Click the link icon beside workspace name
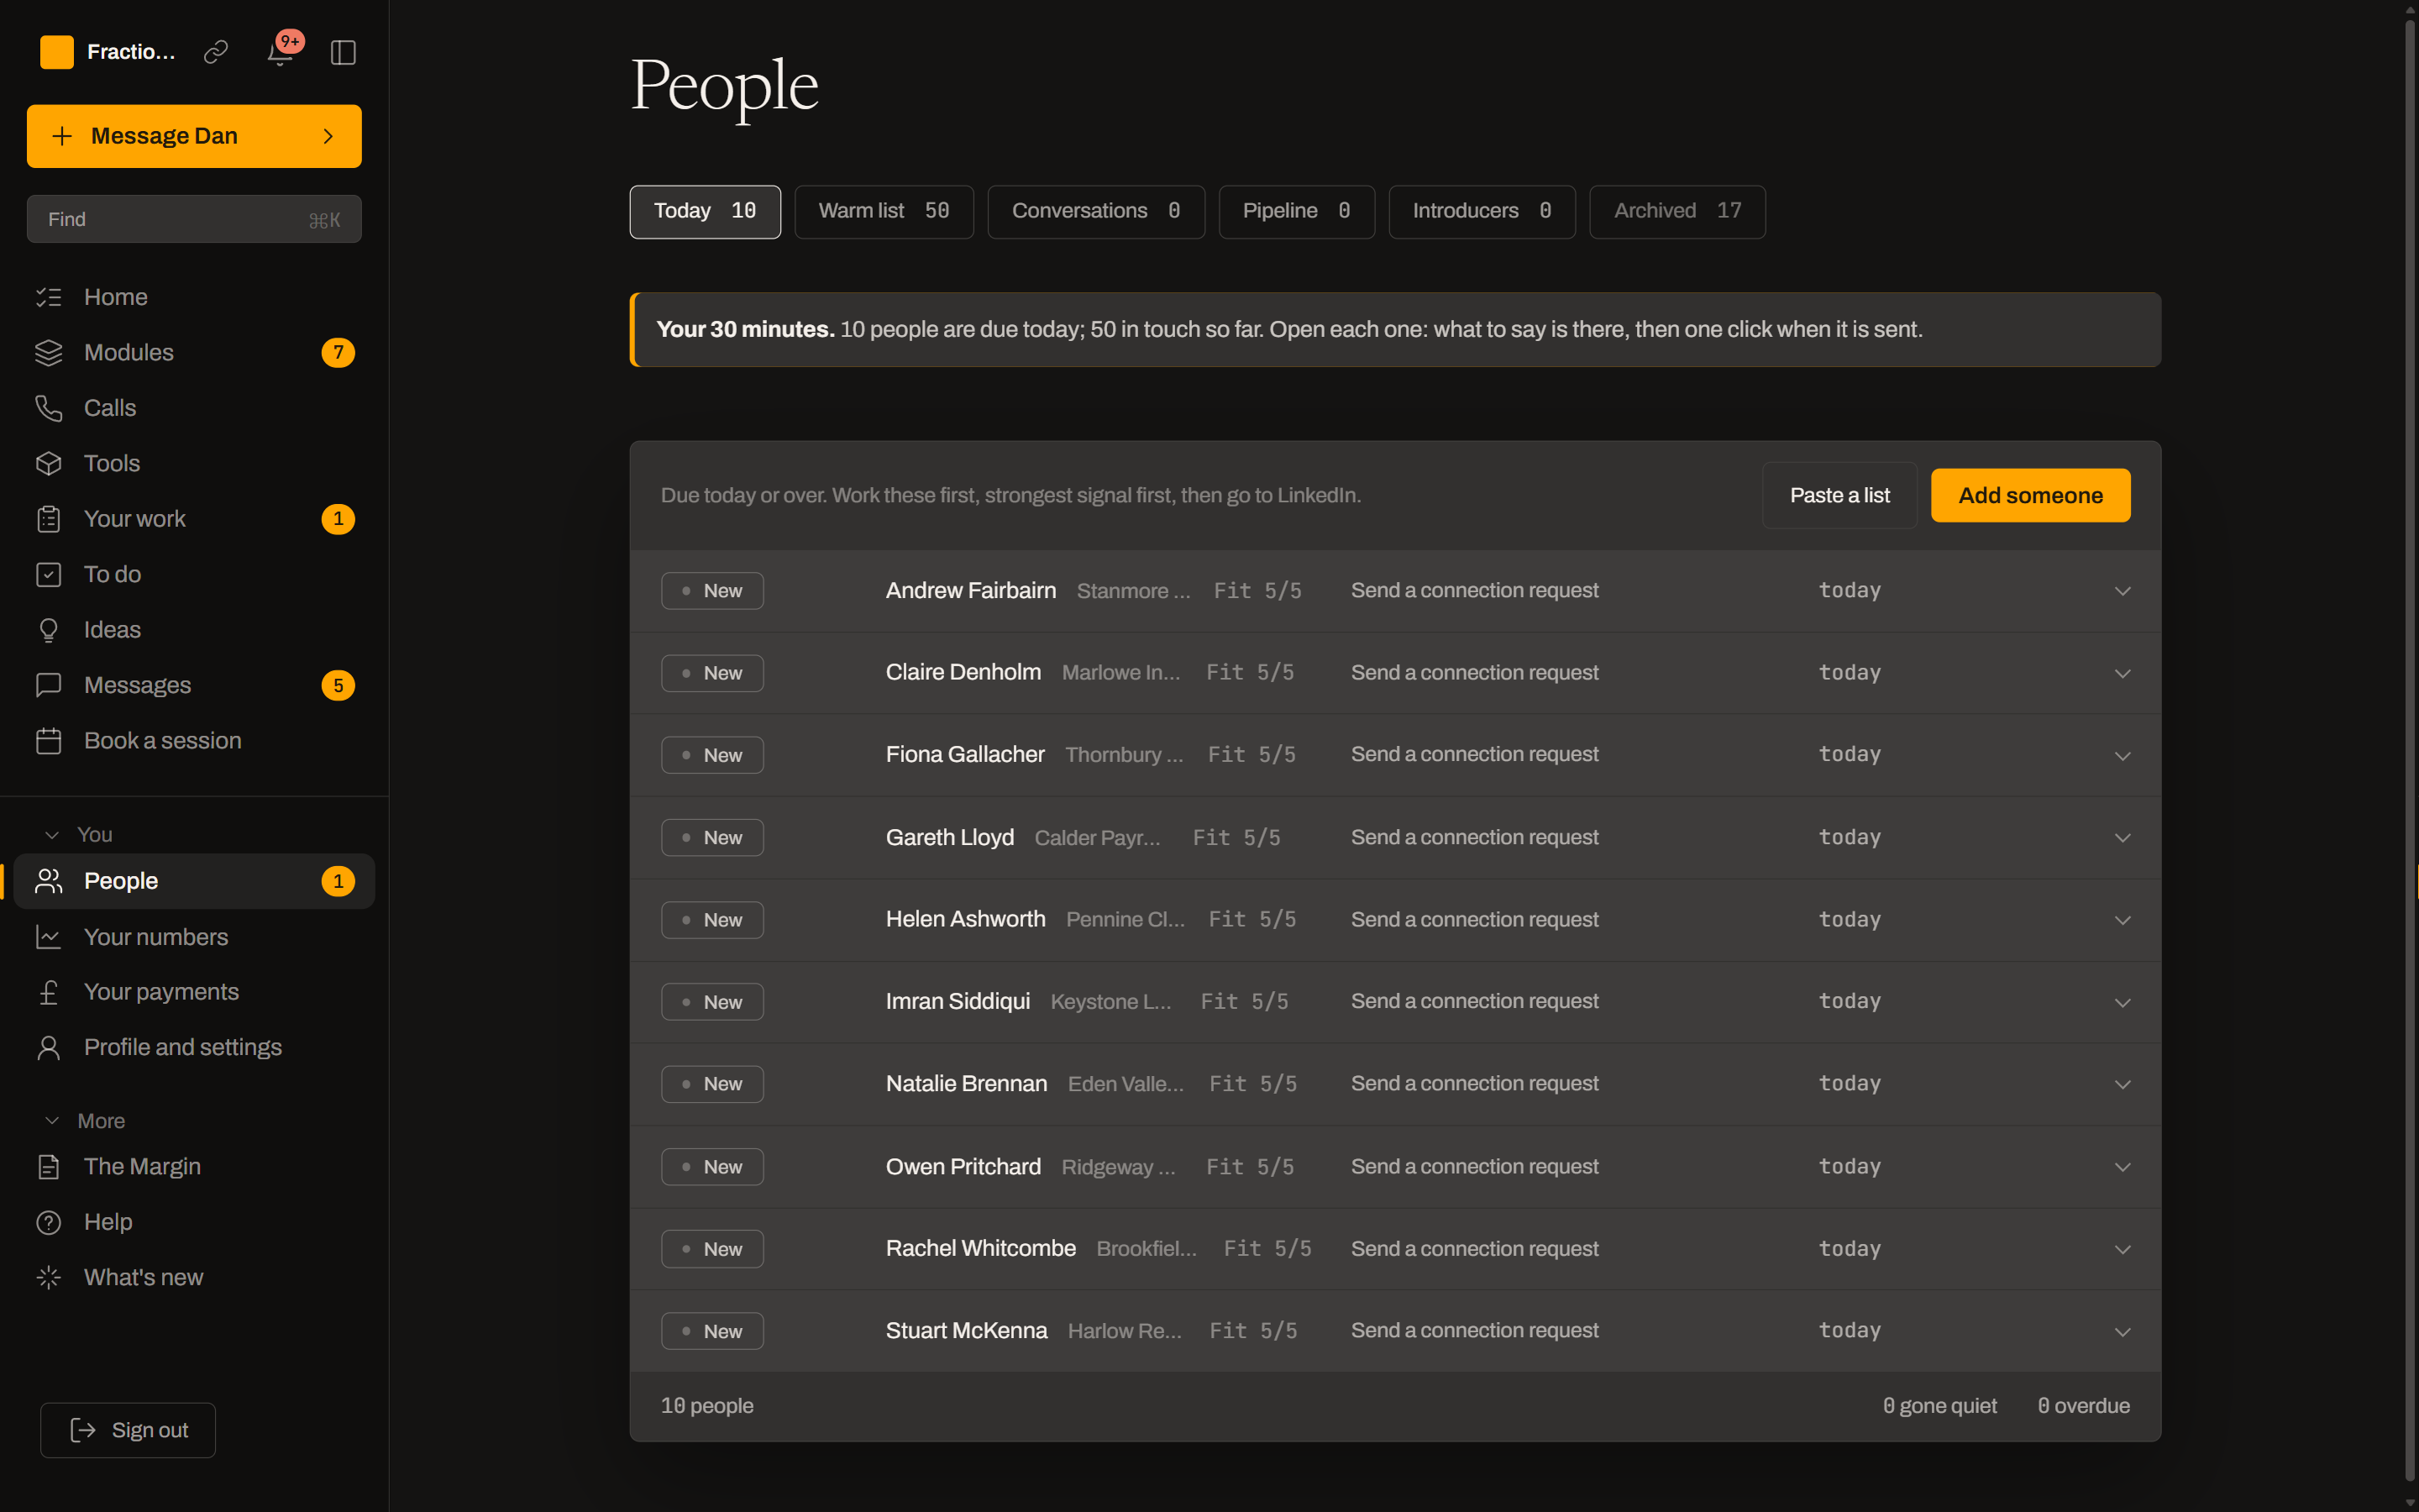Viewport: 2419px width, 1512px height. tap(216, 52)
